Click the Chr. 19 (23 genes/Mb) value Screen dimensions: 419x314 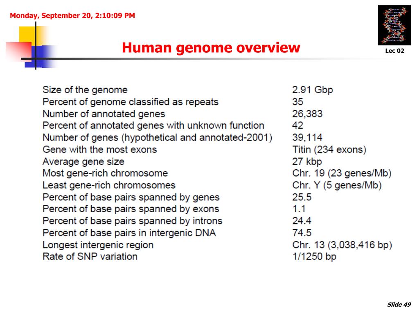(x=342, y=173)
